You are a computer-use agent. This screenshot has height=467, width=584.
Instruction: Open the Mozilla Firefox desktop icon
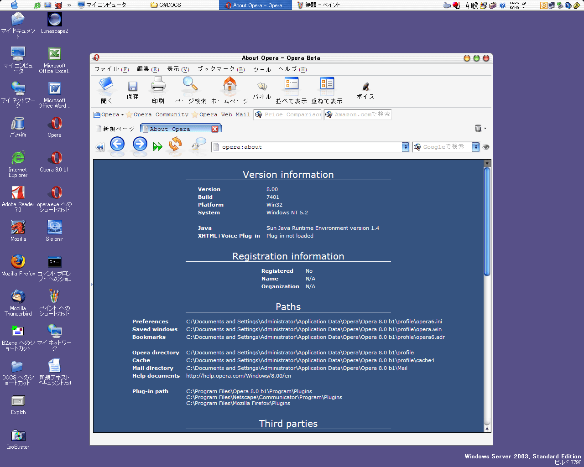(18, 265)
